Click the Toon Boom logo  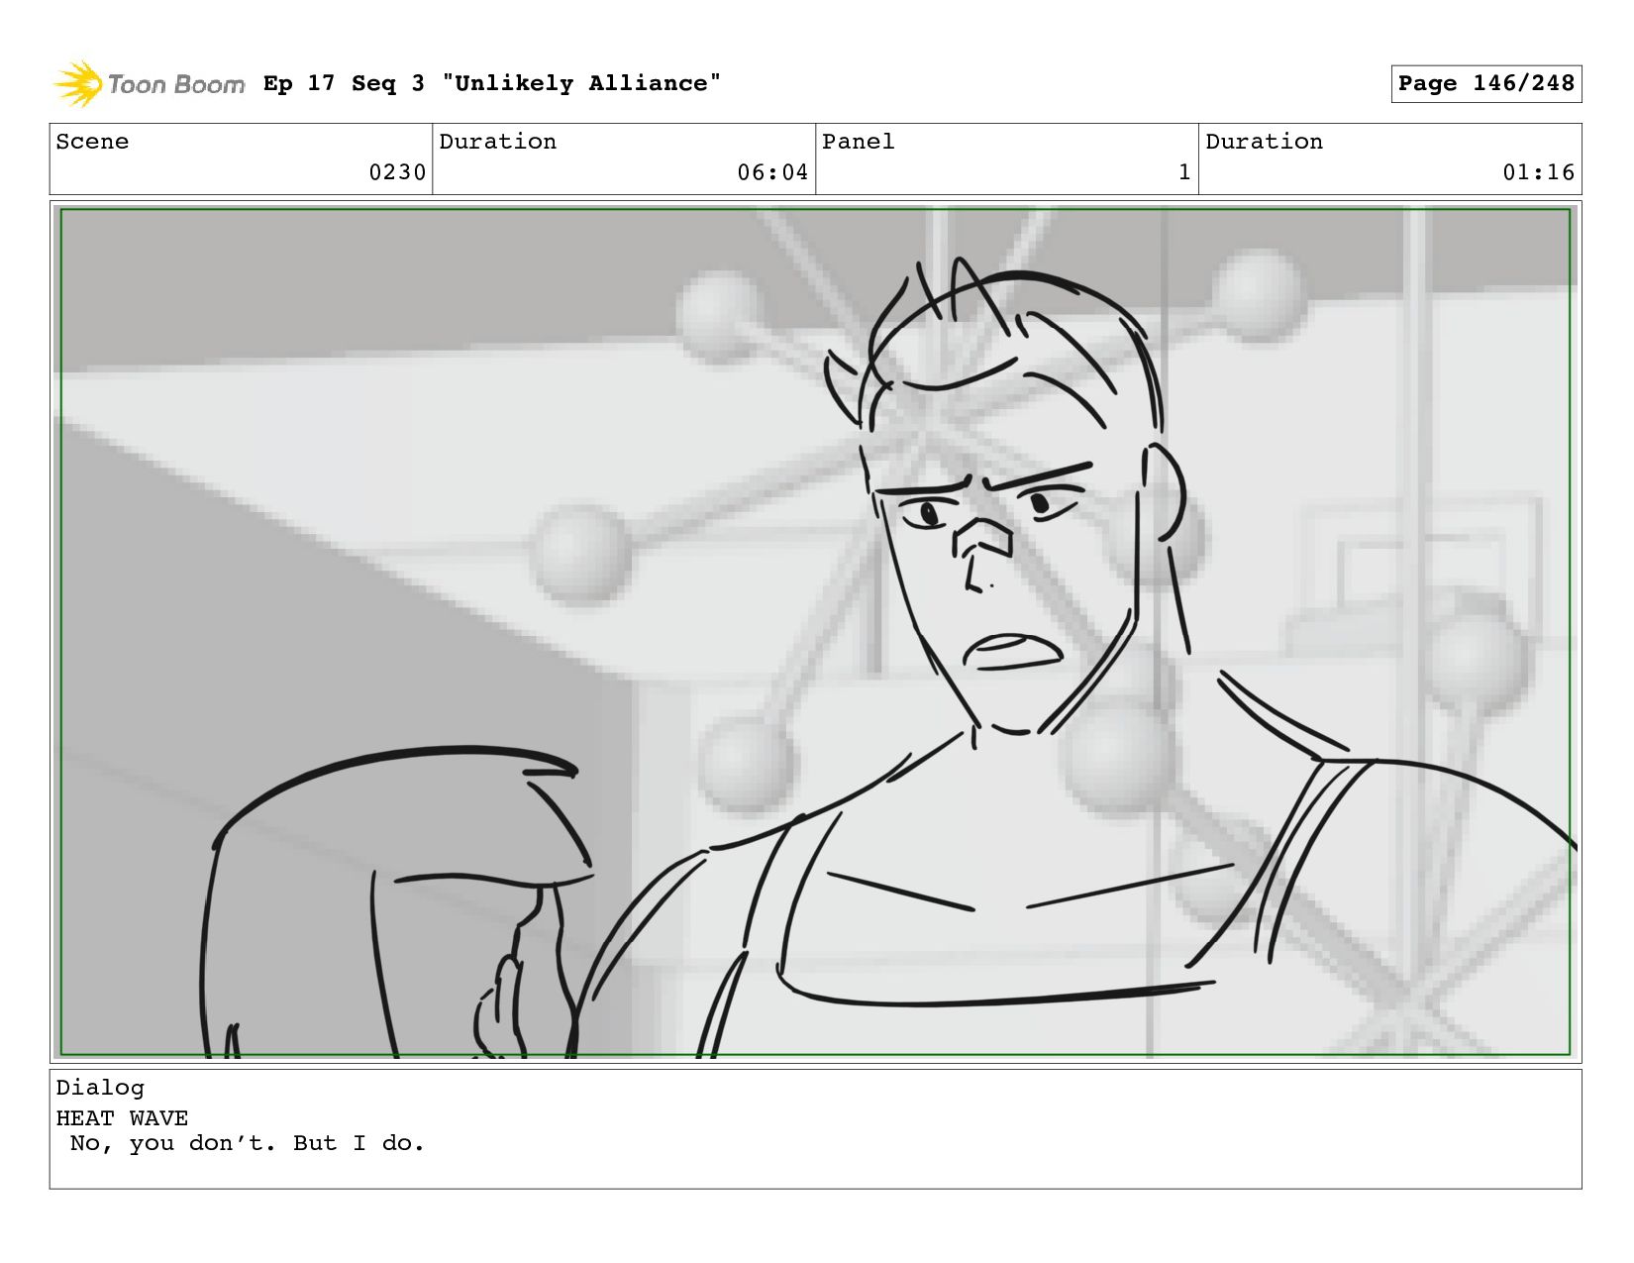(x=149, y=84)
